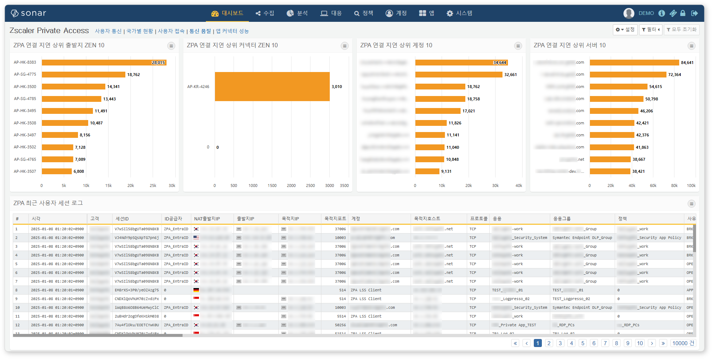Image resolution: width=712 pixels, height=359 pixels.
Task: Open the 사용자 통신 link
Action: coord(108,31)
